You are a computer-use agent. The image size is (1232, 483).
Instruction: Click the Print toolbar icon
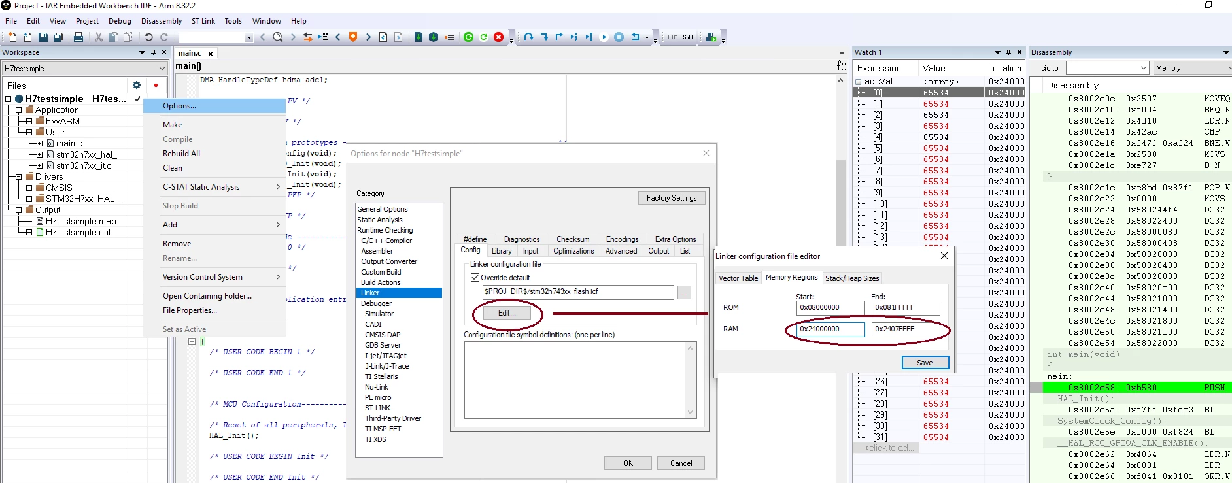(x=78, y=37)
